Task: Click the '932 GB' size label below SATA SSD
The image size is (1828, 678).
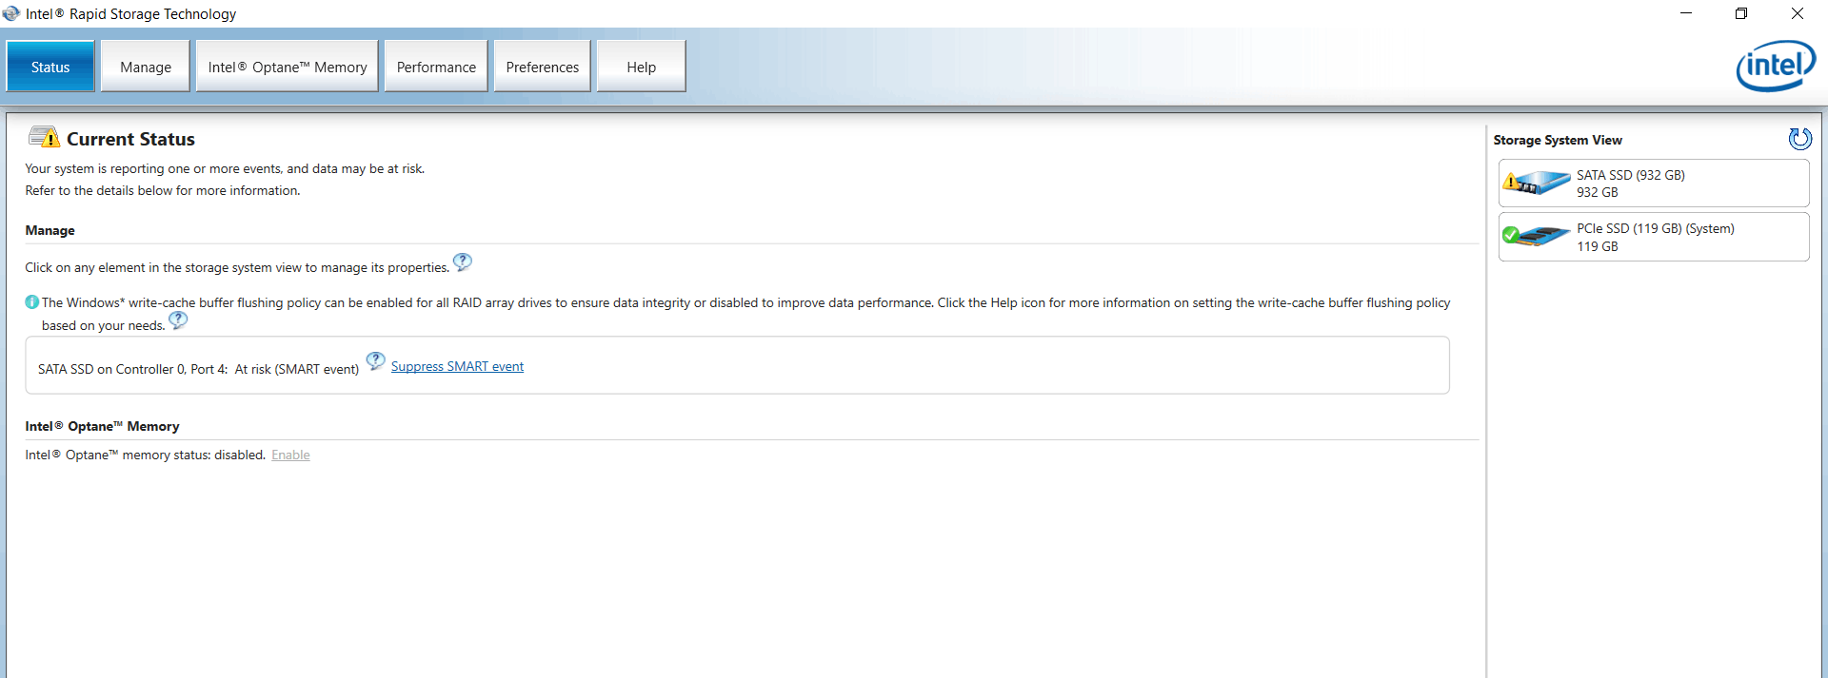Action: 1598,192
